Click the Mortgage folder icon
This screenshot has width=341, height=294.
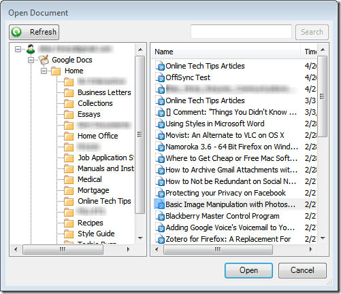tap(69, 190)
